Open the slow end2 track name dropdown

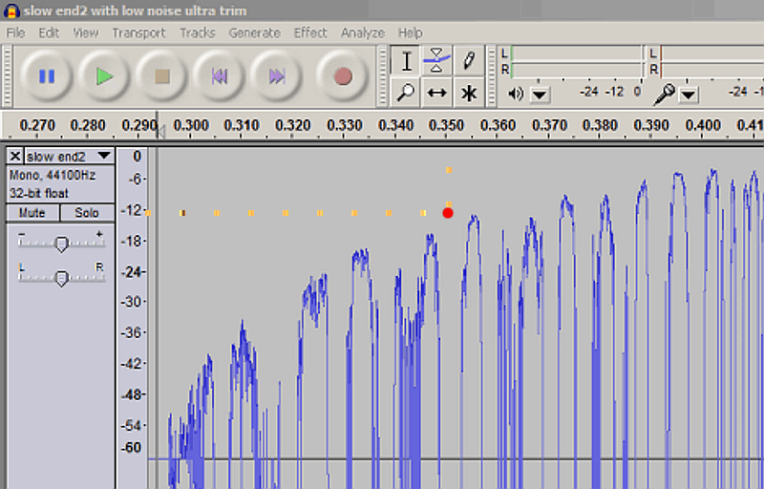tap(69, 157)
